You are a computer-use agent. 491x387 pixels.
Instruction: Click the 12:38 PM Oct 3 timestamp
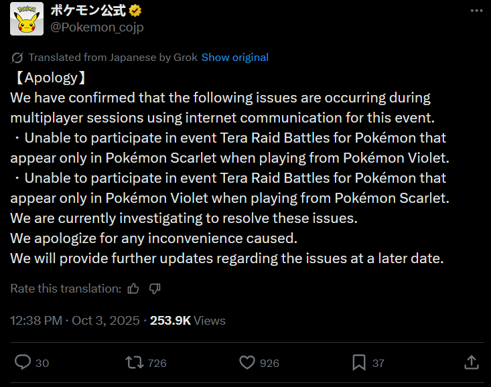point(74,321)
